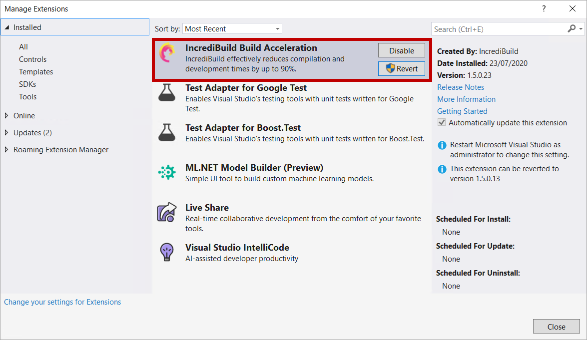The width and height of the screenshot is (587, 340).
Task: Expand the Online category
Action: pos(6,116)
